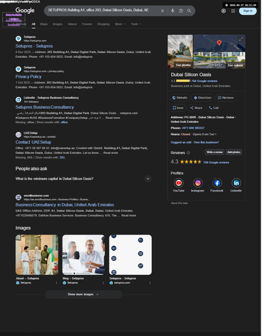This screenshot has width=264, height=336.
Task: Open the Contact UAESetup result
Action: [x=33, y=142]
